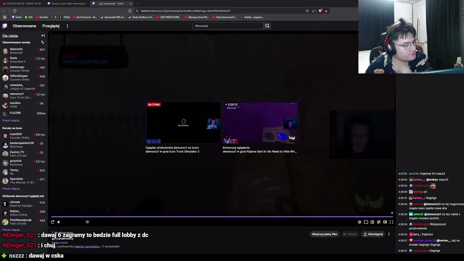Open the live NA ŻYWO stream thumbnail
Viewport: 464px width, 261px height.
183,123
